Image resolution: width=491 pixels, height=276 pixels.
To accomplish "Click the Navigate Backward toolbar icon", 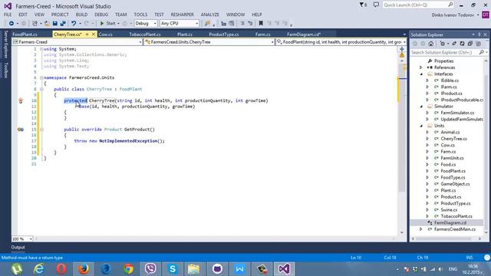I will click(x=12, y=24).
